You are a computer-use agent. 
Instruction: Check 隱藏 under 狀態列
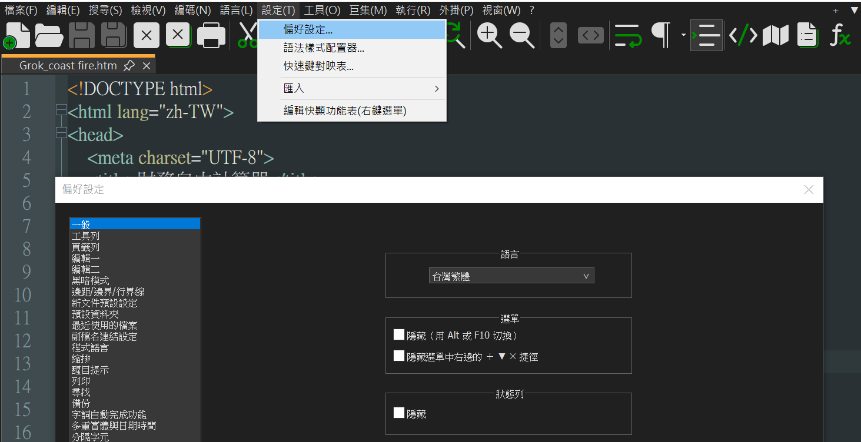[x=399, y=413]
